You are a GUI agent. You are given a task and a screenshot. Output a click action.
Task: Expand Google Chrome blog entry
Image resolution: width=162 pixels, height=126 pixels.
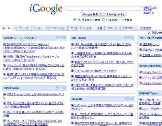(140, 83)
